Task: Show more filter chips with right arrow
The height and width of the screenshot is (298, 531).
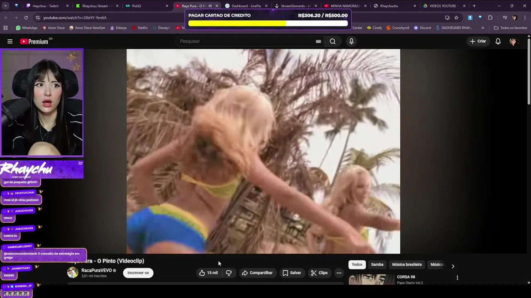Action: coord(453,266)
